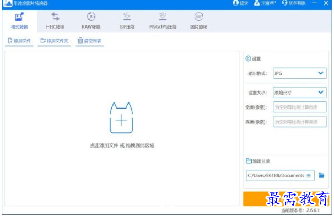Clear the list with 清空列表

[89, 41]
